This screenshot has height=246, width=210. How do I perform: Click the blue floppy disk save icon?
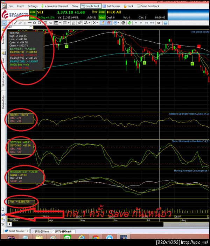click(x=3, y=214)
